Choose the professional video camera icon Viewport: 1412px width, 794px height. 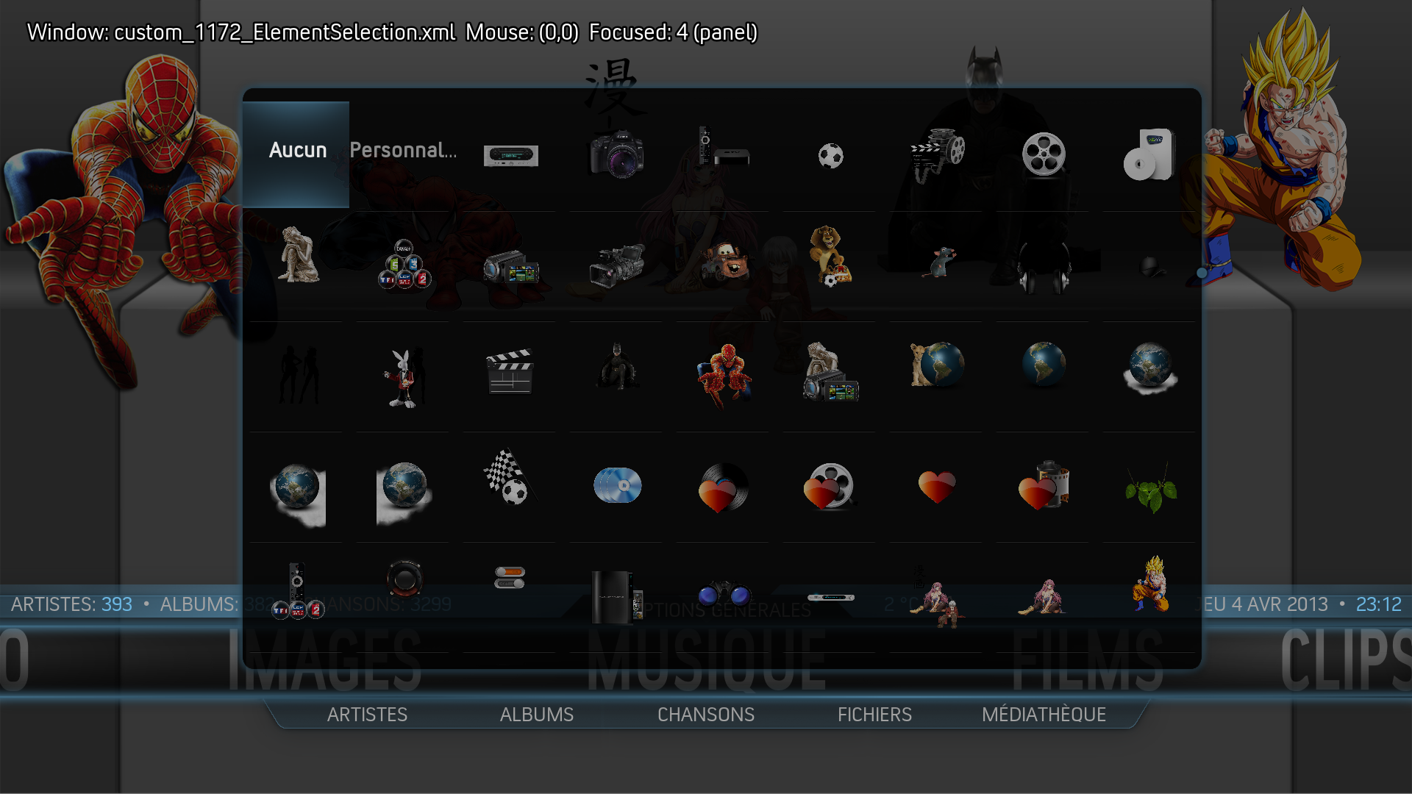[617, 265]
